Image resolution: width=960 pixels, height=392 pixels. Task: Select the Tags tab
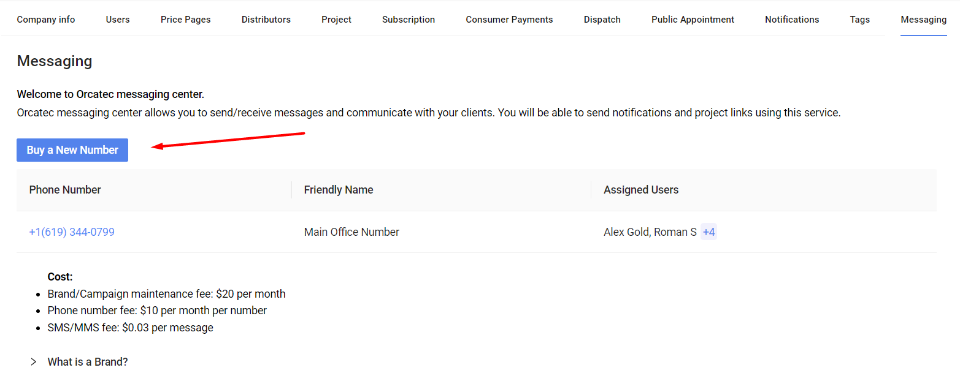(x=860, y=20)
